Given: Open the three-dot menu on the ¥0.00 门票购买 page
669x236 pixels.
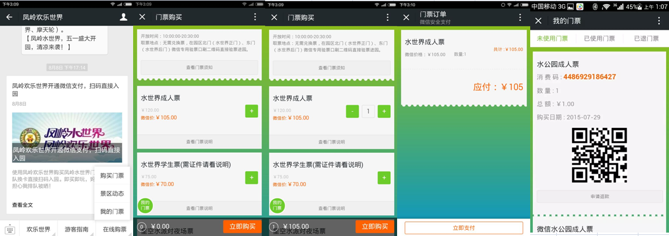Looking at the screenshot, I should point(255,17).
